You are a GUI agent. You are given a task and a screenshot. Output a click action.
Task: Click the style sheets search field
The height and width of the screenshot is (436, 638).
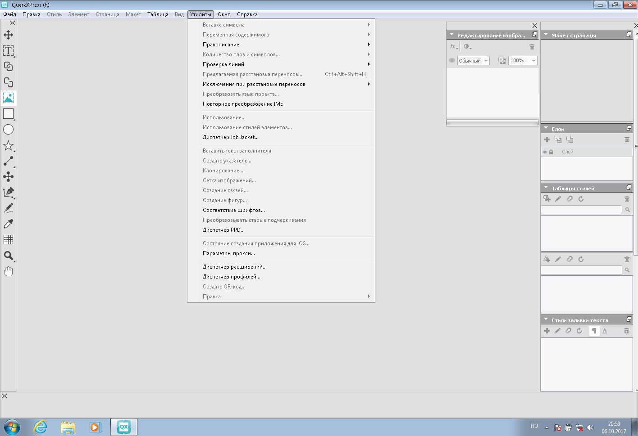581,210
